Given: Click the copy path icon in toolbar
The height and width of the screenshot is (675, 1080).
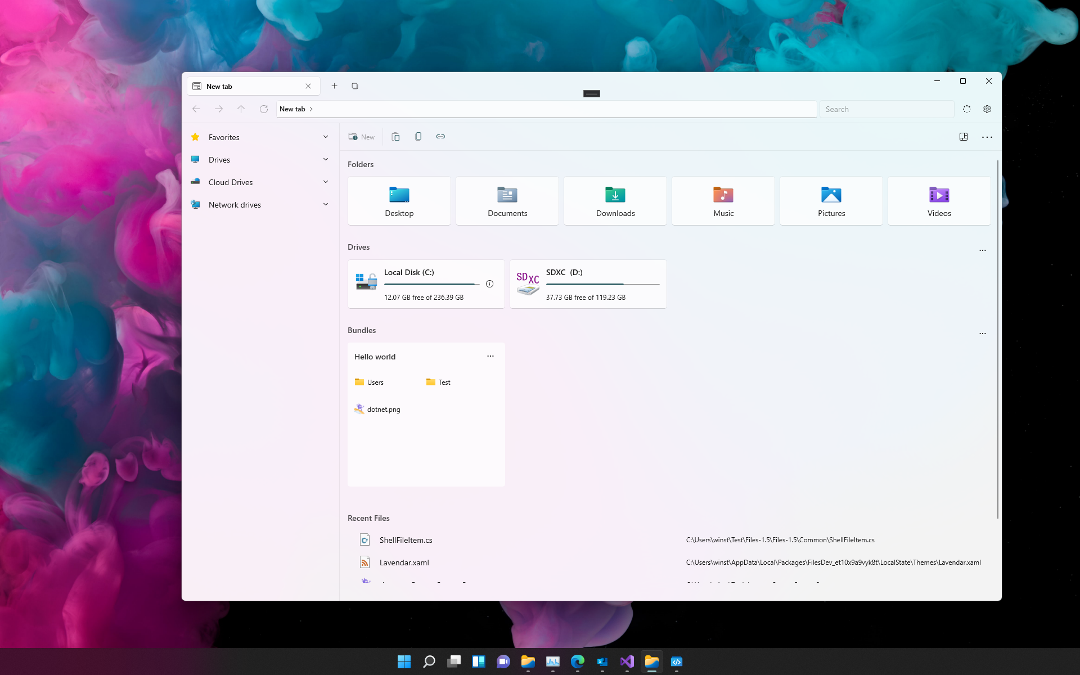Looking at the screenshot, I should pos(418,137).
